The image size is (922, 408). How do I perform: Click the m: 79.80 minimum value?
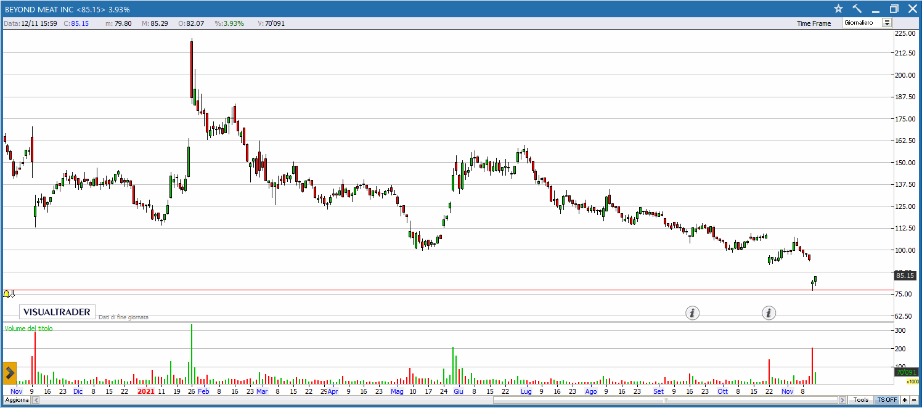(118, 23)
